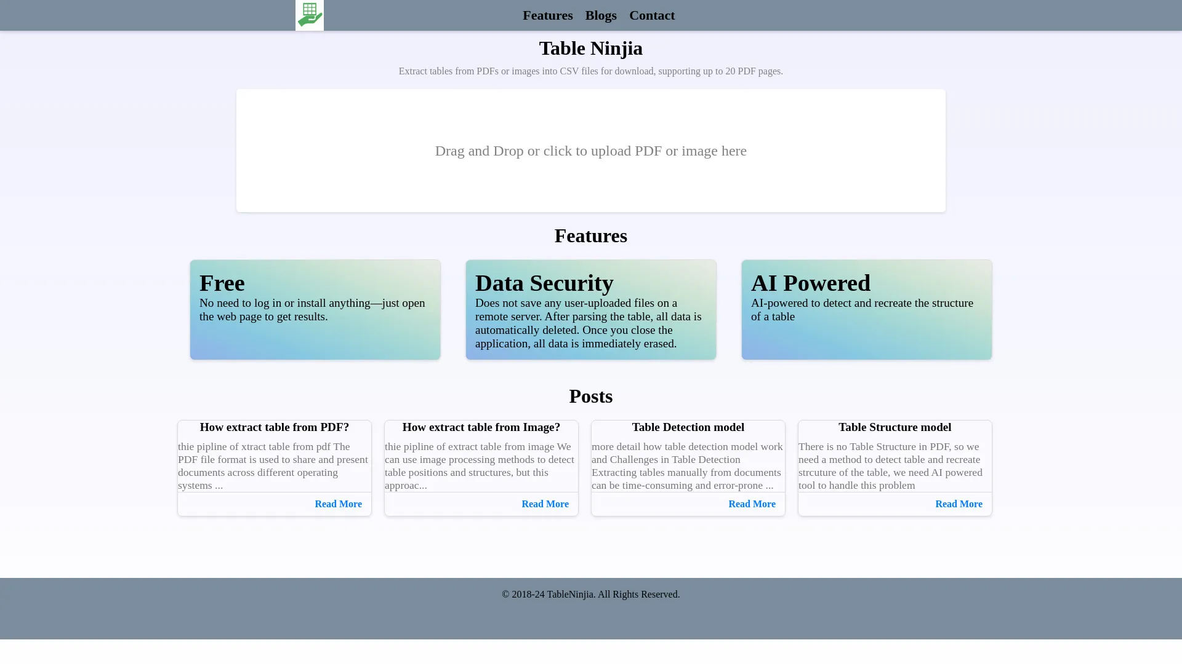The width and height of the screenshot is (1182, 664).
Task: Open the Features navigation link
Action: click(x=547, y=15)
